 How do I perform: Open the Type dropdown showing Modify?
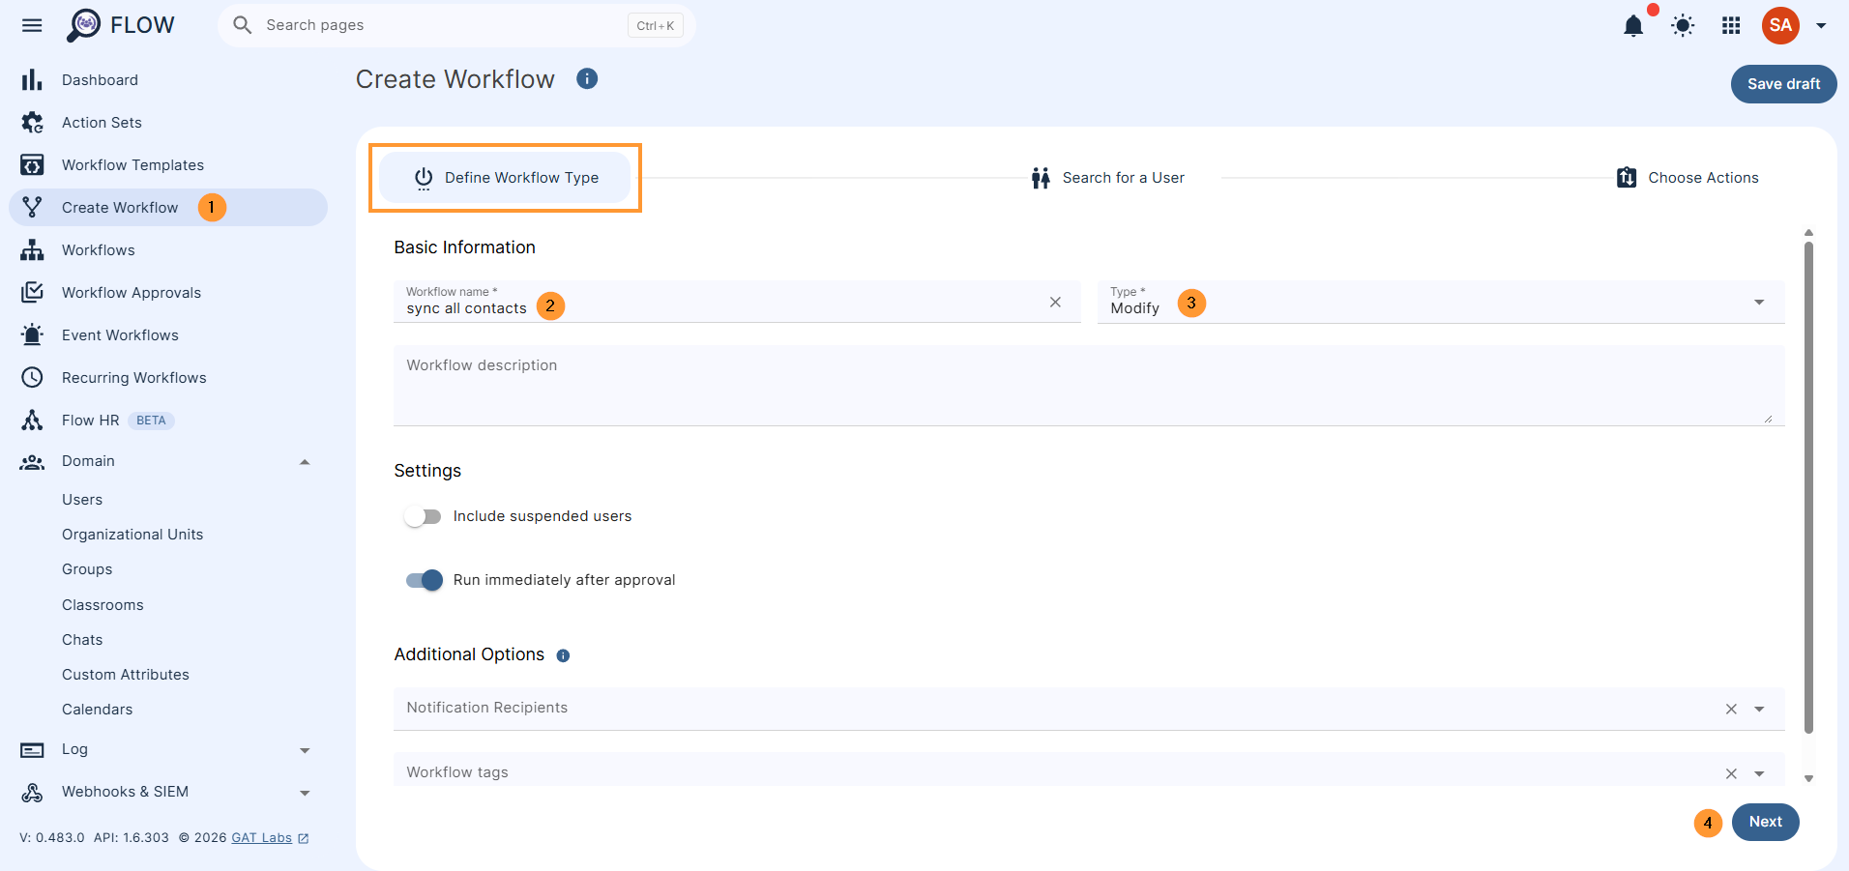1441,303
